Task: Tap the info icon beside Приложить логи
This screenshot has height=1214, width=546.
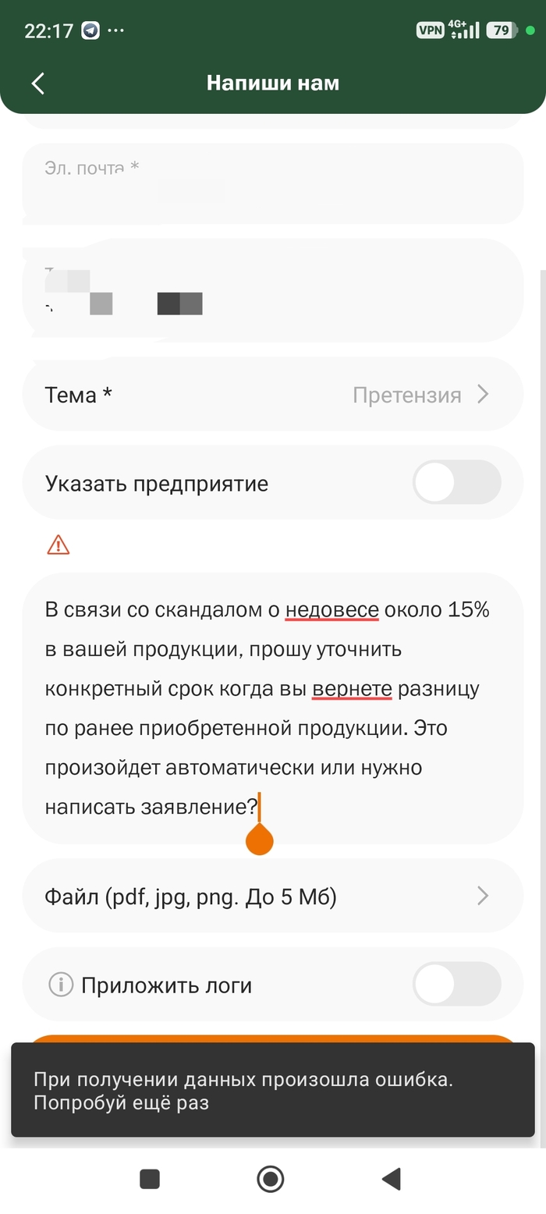Action: 60,985
